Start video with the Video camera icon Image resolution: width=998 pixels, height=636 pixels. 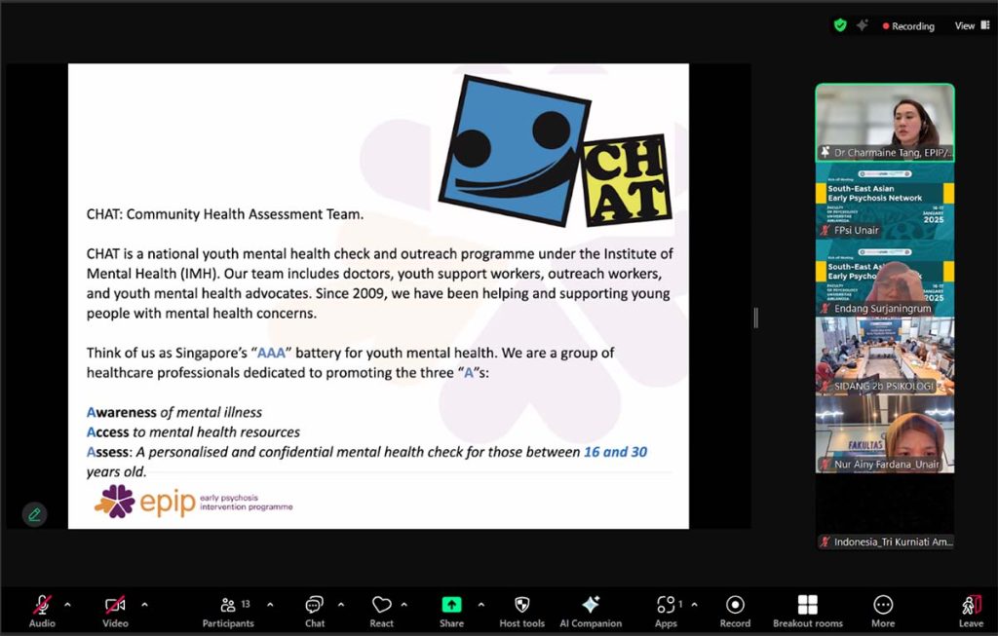click(115, 605)
